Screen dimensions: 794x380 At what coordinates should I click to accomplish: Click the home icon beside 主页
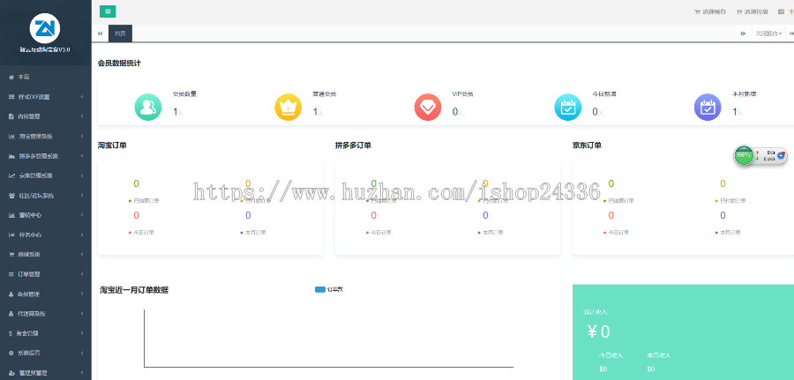(11, 77)
